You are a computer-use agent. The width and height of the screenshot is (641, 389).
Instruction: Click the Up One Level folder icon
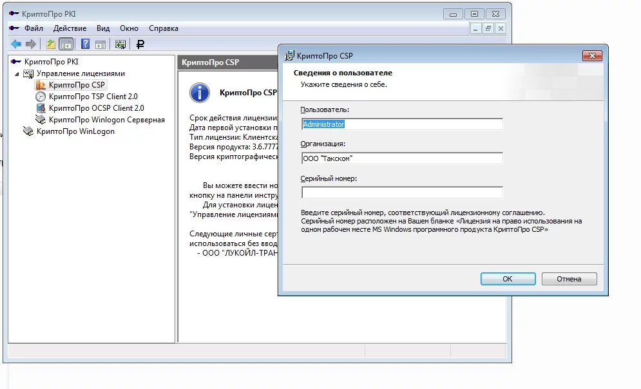pos(51,44)
